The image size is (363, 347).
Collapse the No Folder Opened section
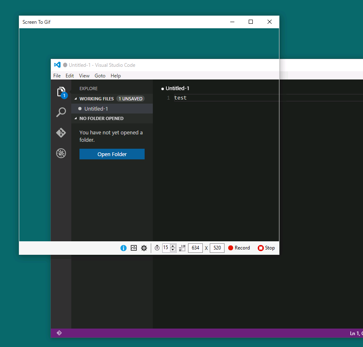point(76,118)
